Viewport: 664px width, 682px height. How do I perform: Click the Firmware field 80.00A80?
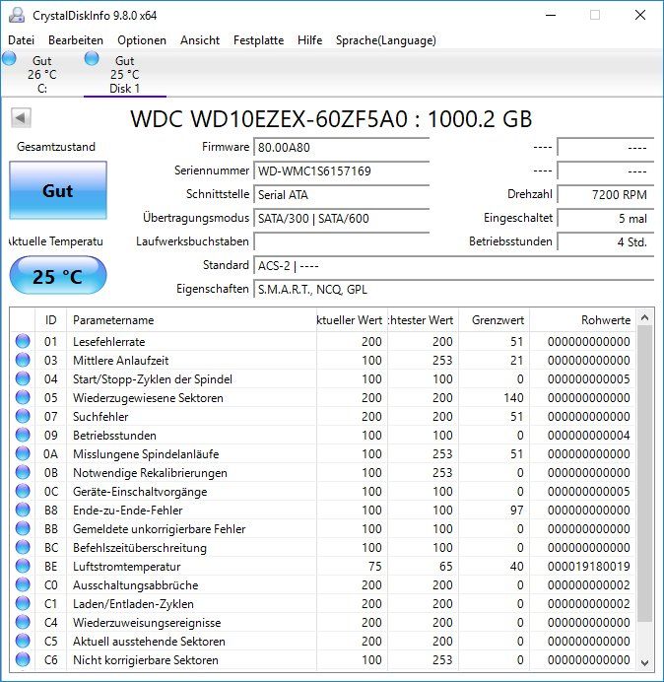coord(341,148)
